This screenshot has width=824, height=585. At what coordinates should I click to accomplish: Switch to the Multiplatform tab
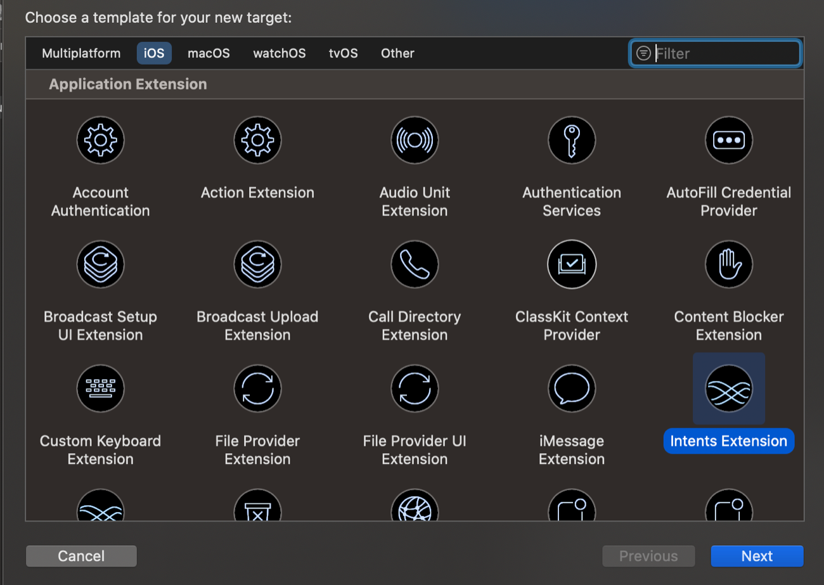(81, 53)
